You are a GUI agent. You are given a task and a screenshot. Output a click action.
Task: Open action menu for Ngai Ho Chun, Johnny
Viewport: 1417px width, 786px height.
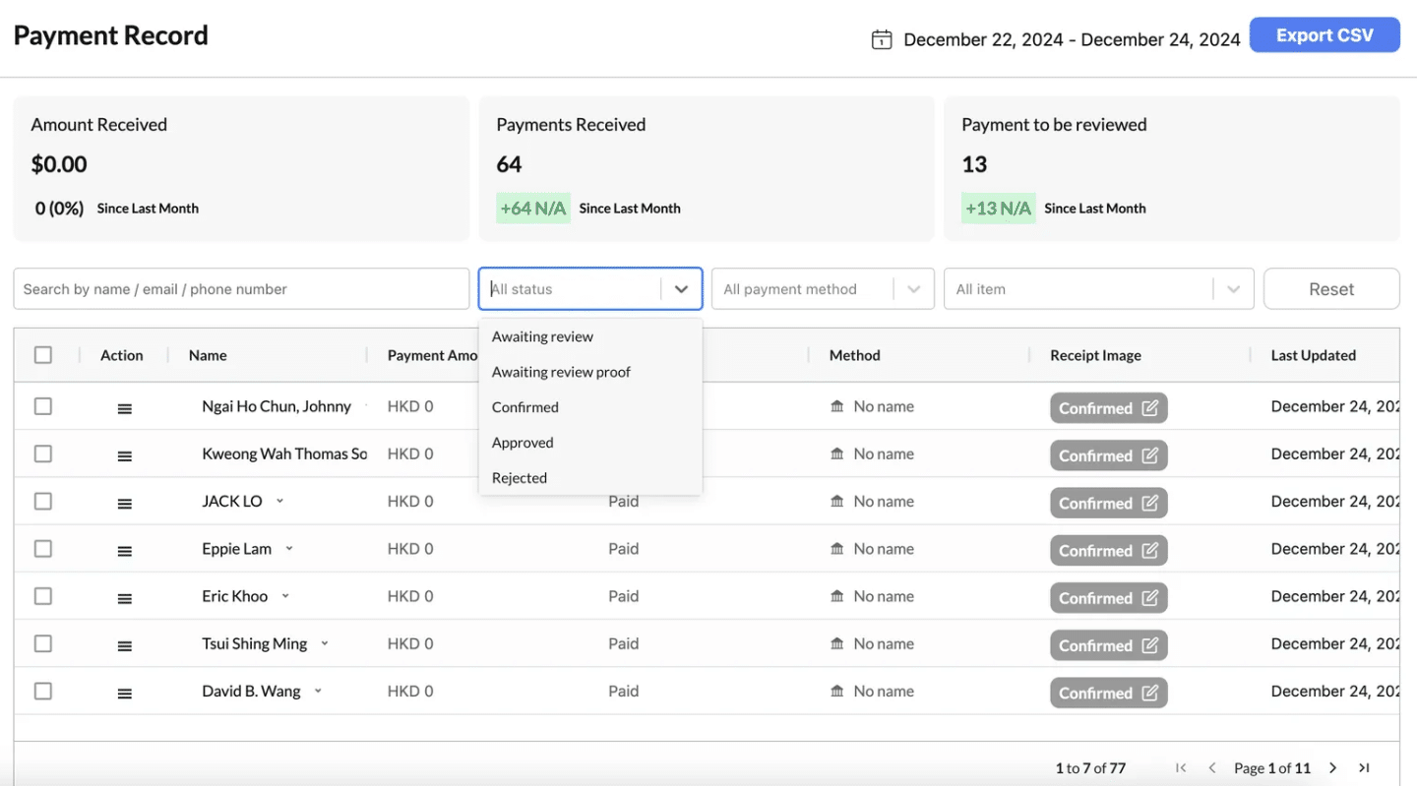125,408
